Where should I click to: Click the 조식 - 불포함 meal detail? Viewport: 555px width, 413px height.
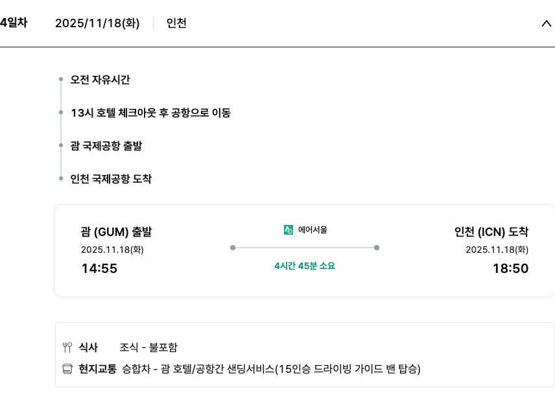(148, 347)
